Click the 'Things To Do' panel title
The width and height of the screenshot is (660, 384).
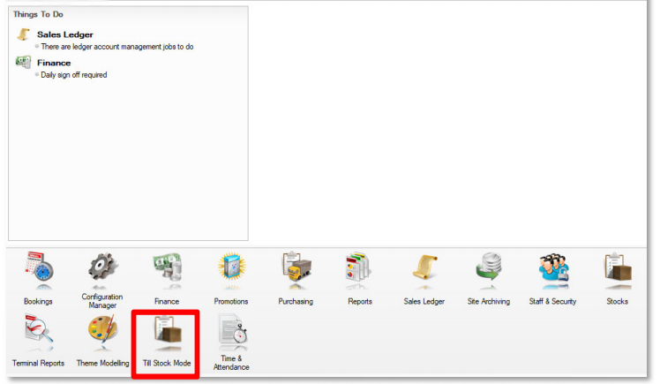(x=38, y=14)
